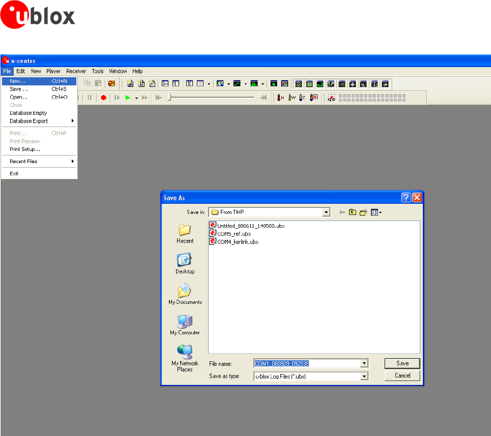The image size is (491, 436).
Task: Click the red Record button in player toolbar
Action: point(104,98)
